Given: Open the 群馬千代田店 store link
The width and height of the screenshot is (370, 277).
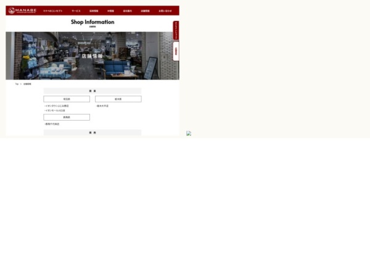Looking at the screenshot, I should [52, 124].
